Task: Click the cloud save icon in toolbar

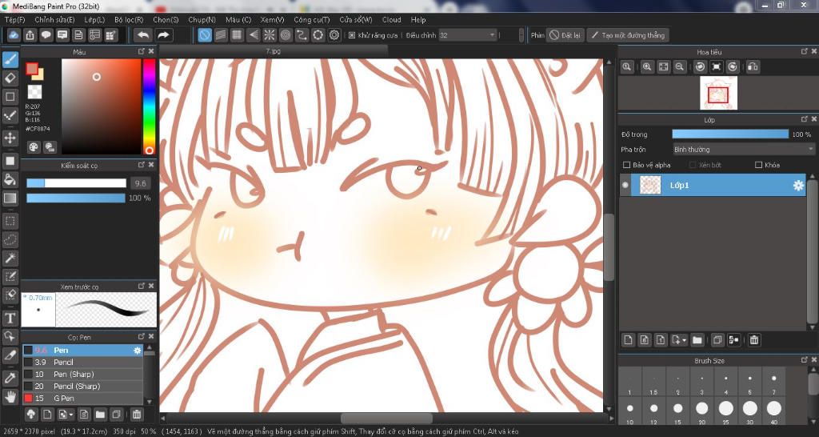Action: click(14, 35)
